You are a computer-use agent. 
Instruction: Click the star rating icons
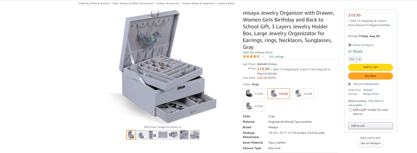point(251,57)
